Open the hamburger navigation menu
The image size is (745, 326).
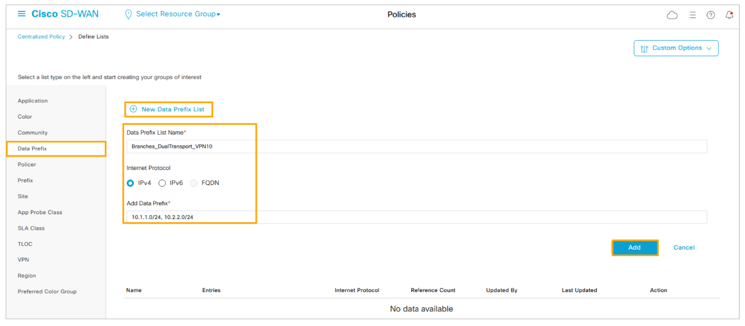pos(22,14)
